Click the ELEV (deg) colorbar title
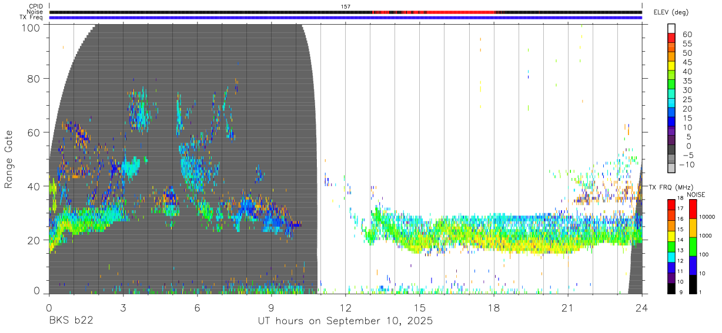 671,12
